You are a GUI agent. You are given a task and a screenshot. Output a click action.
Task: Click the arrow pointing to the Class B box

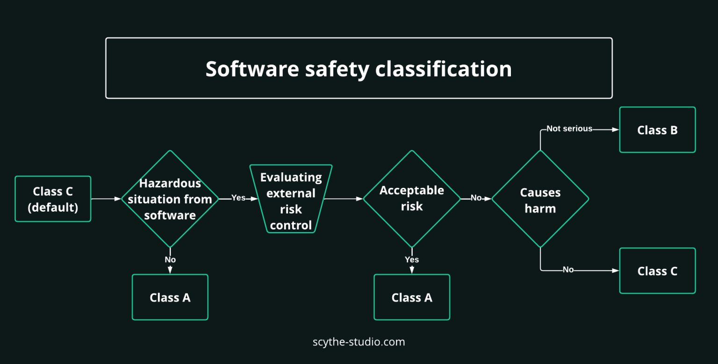point(605,128)
